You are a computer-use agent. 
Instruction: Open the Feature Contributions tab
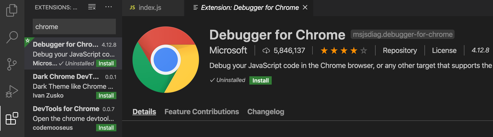[202, 112]
